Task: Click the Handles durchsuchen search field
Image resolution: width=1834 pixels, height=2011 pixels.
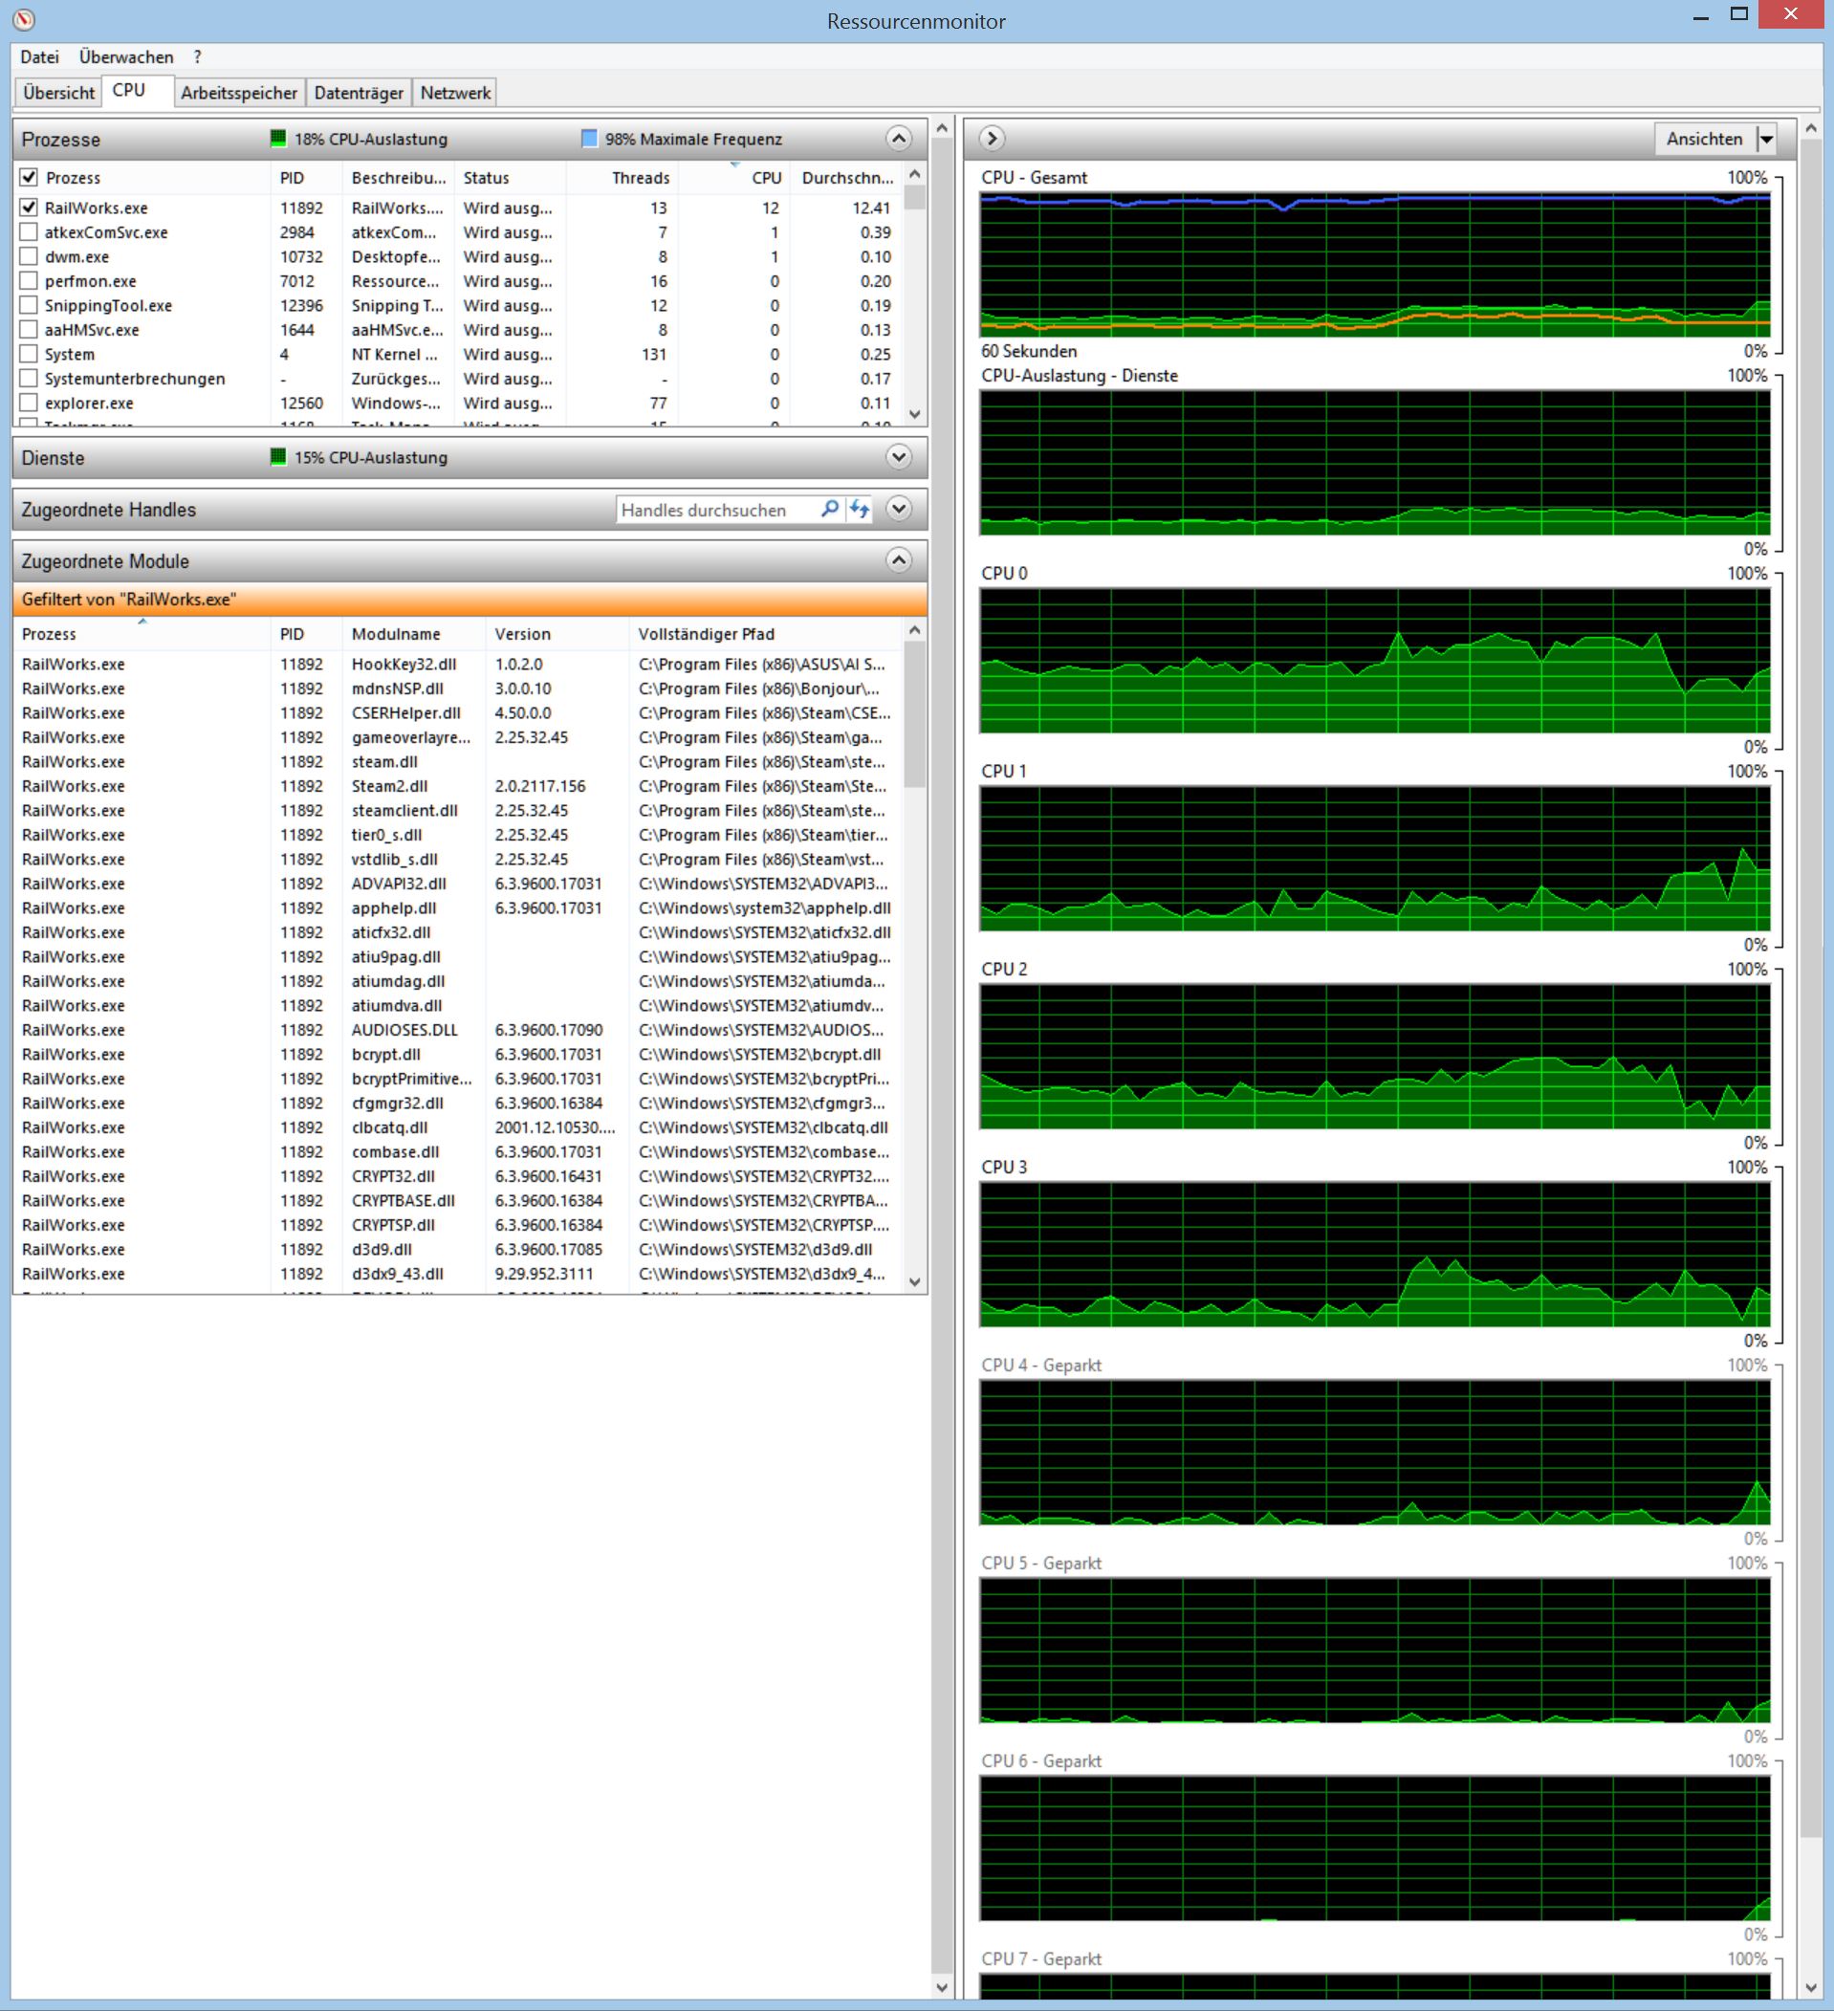Action: (717, 510)
